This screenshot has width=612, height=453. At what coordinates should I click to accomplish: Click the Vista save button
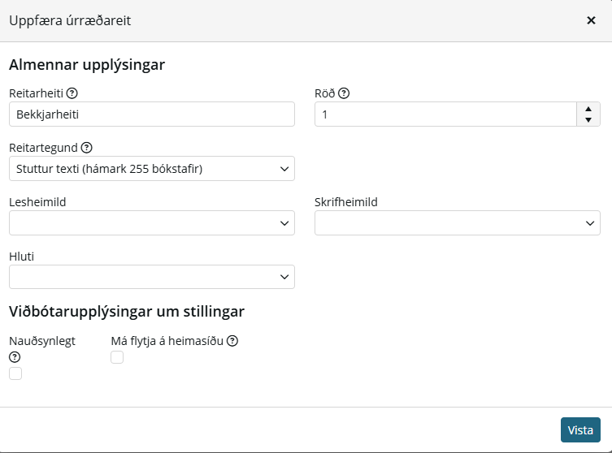tap(580, 430)
